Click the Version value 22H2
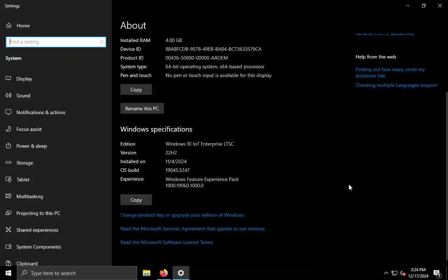This screenshot has width=448, height=280. coord(171,153)
